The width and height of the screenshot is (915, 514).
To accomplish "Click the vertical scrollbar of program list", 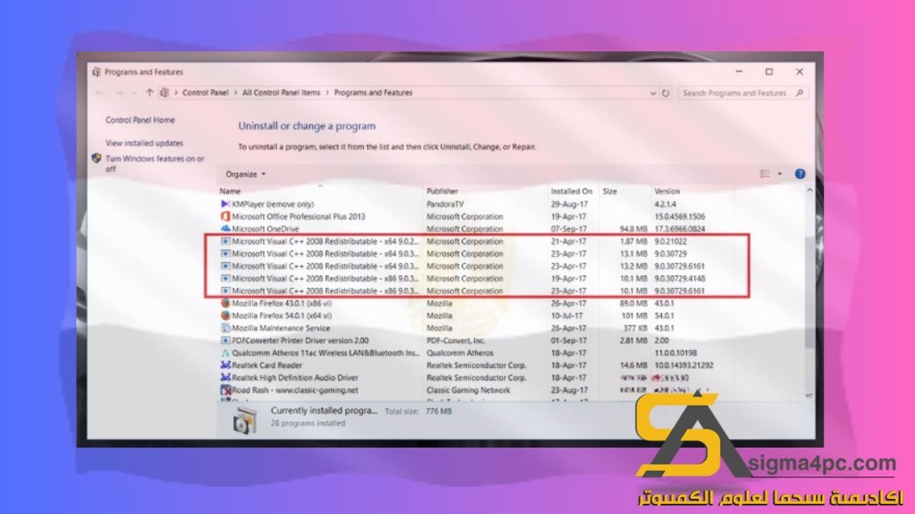I will 810,293.
